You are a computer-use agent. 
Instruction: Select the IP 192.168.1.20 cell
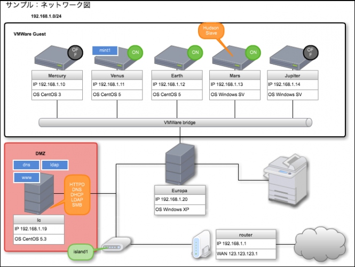180,200
